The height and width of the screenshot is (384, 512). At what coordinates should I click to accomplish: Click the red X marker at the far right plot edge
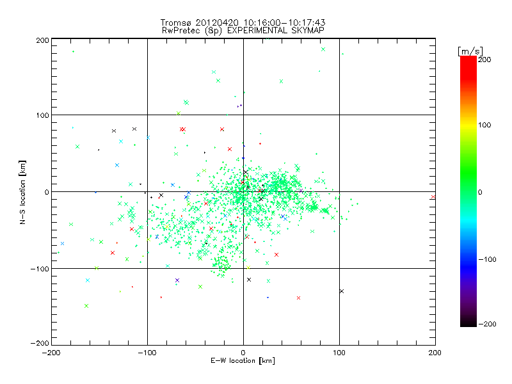coord(433,197)
